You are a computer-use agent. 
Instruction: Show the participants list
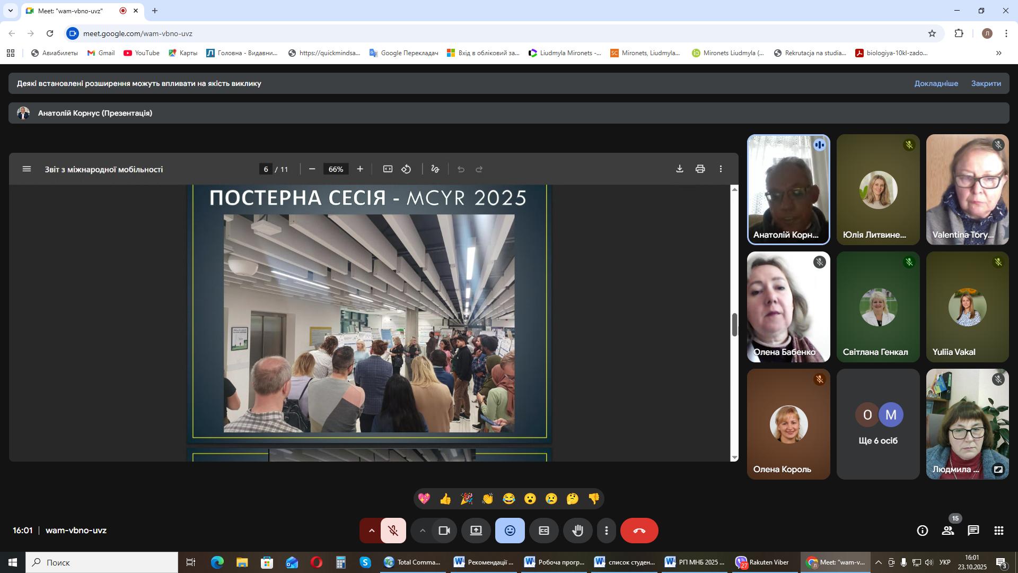point(947,531)
